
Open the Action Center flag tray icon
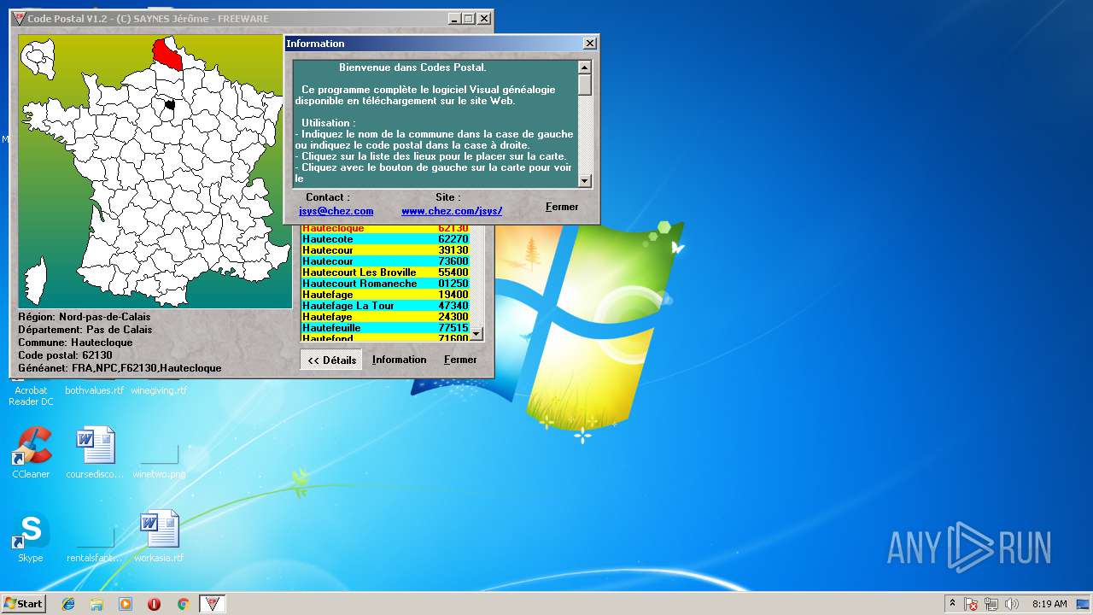click(x=971, y=604)
